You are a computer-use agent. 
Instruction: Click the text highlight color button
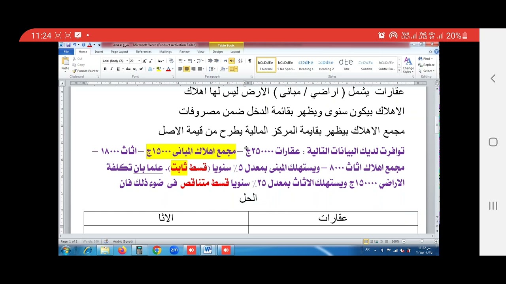pyautogui.click(x=159, y=69)
